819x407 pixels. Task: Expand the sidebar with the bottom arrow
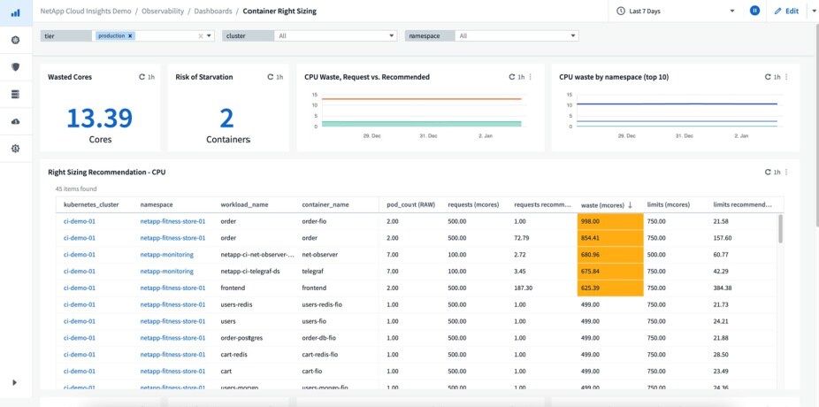pos(14,382)
